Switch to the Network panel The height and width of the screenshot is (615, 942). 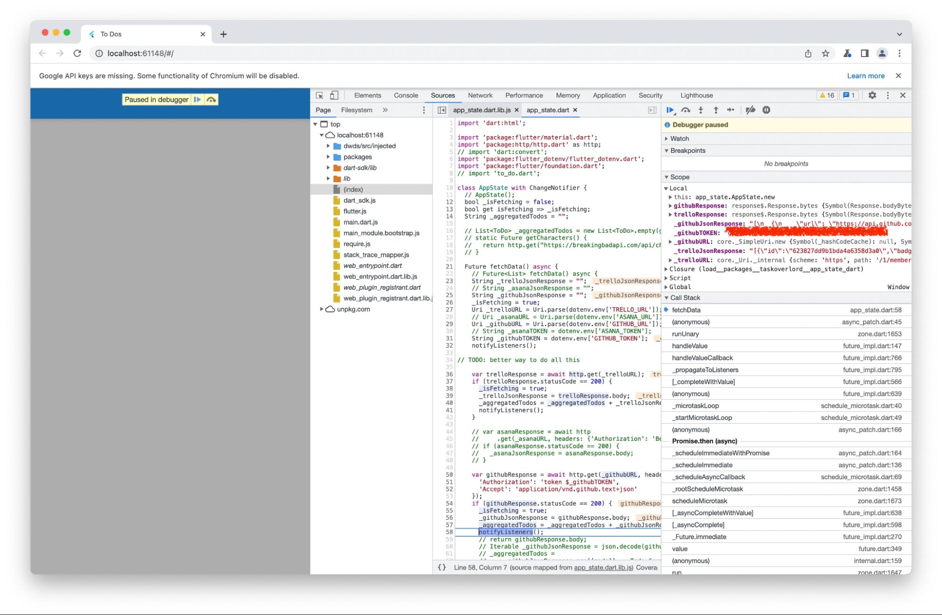pyautogui.click(x=480, y=95)
